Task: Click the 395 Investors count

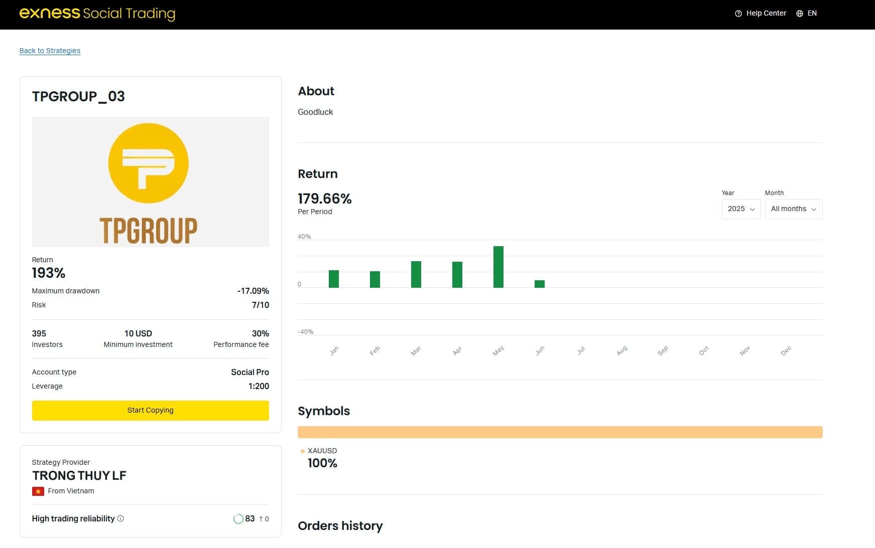Action: (39, 333)
